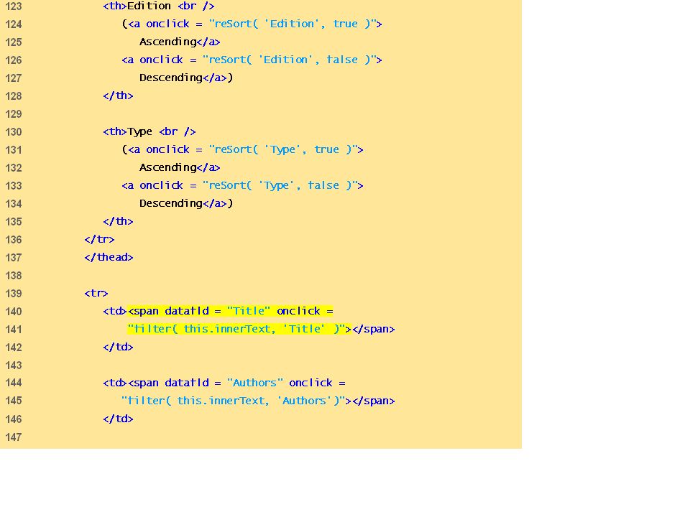Click the closing </thead> tag on line 137

pyautogui.click(x=109, y=257)
